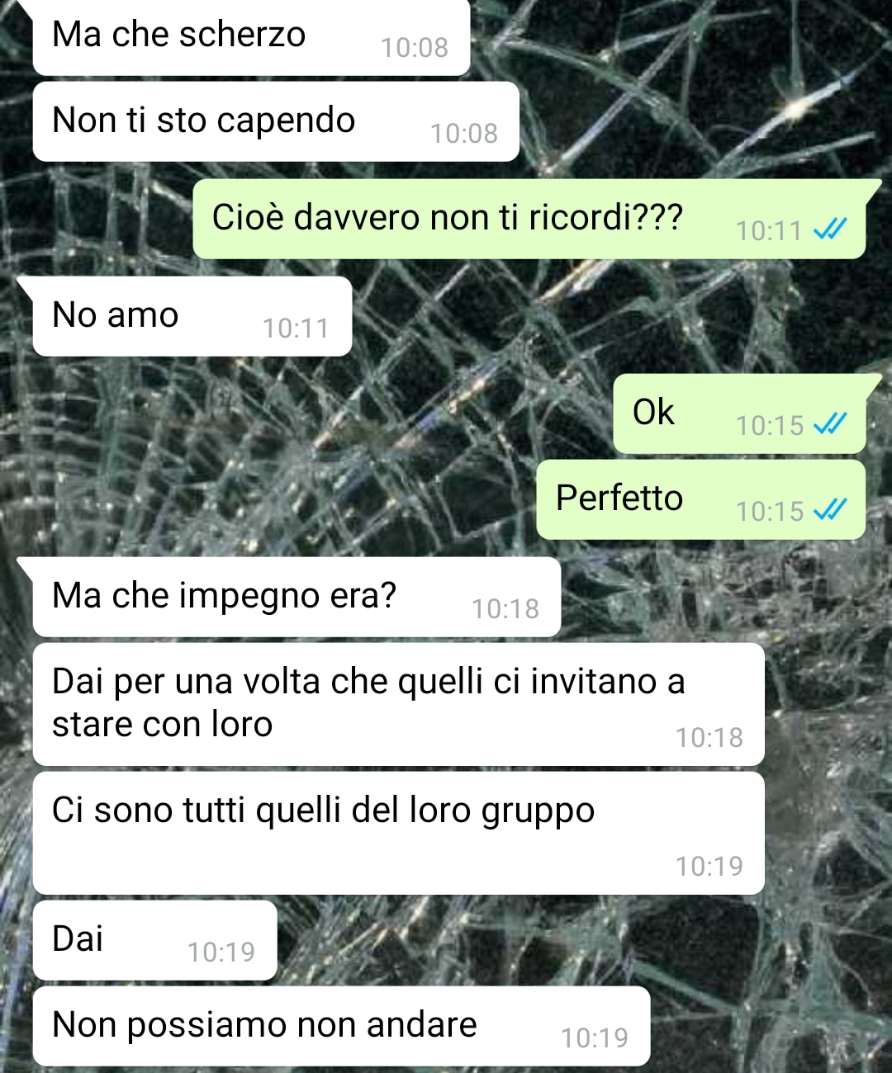Select the "Ma che scherzo" message bubble

pyautogui.click(x=251, y=37)
